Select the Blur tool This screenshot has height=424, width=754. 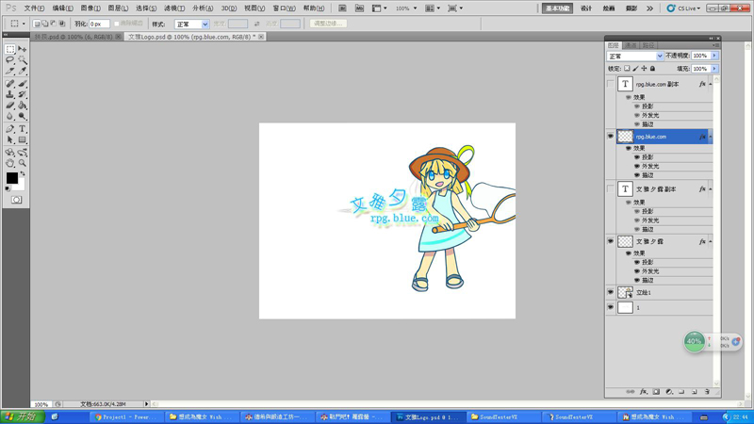(10, 116)
